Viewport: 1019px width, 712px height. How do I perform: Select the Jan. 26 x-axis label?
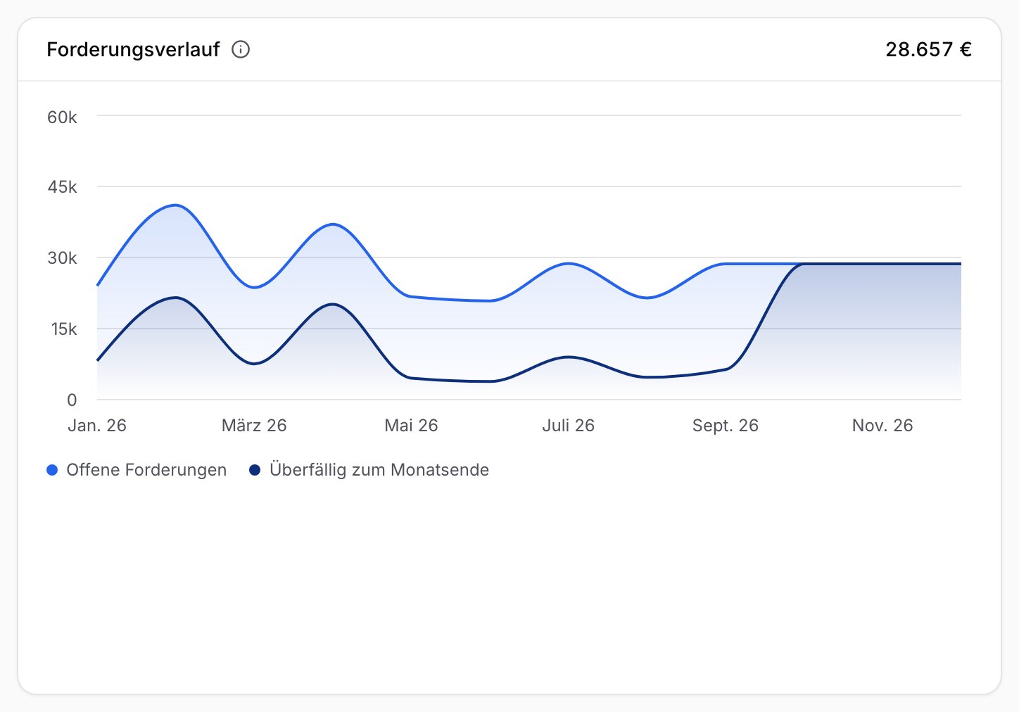pos(97,426)
